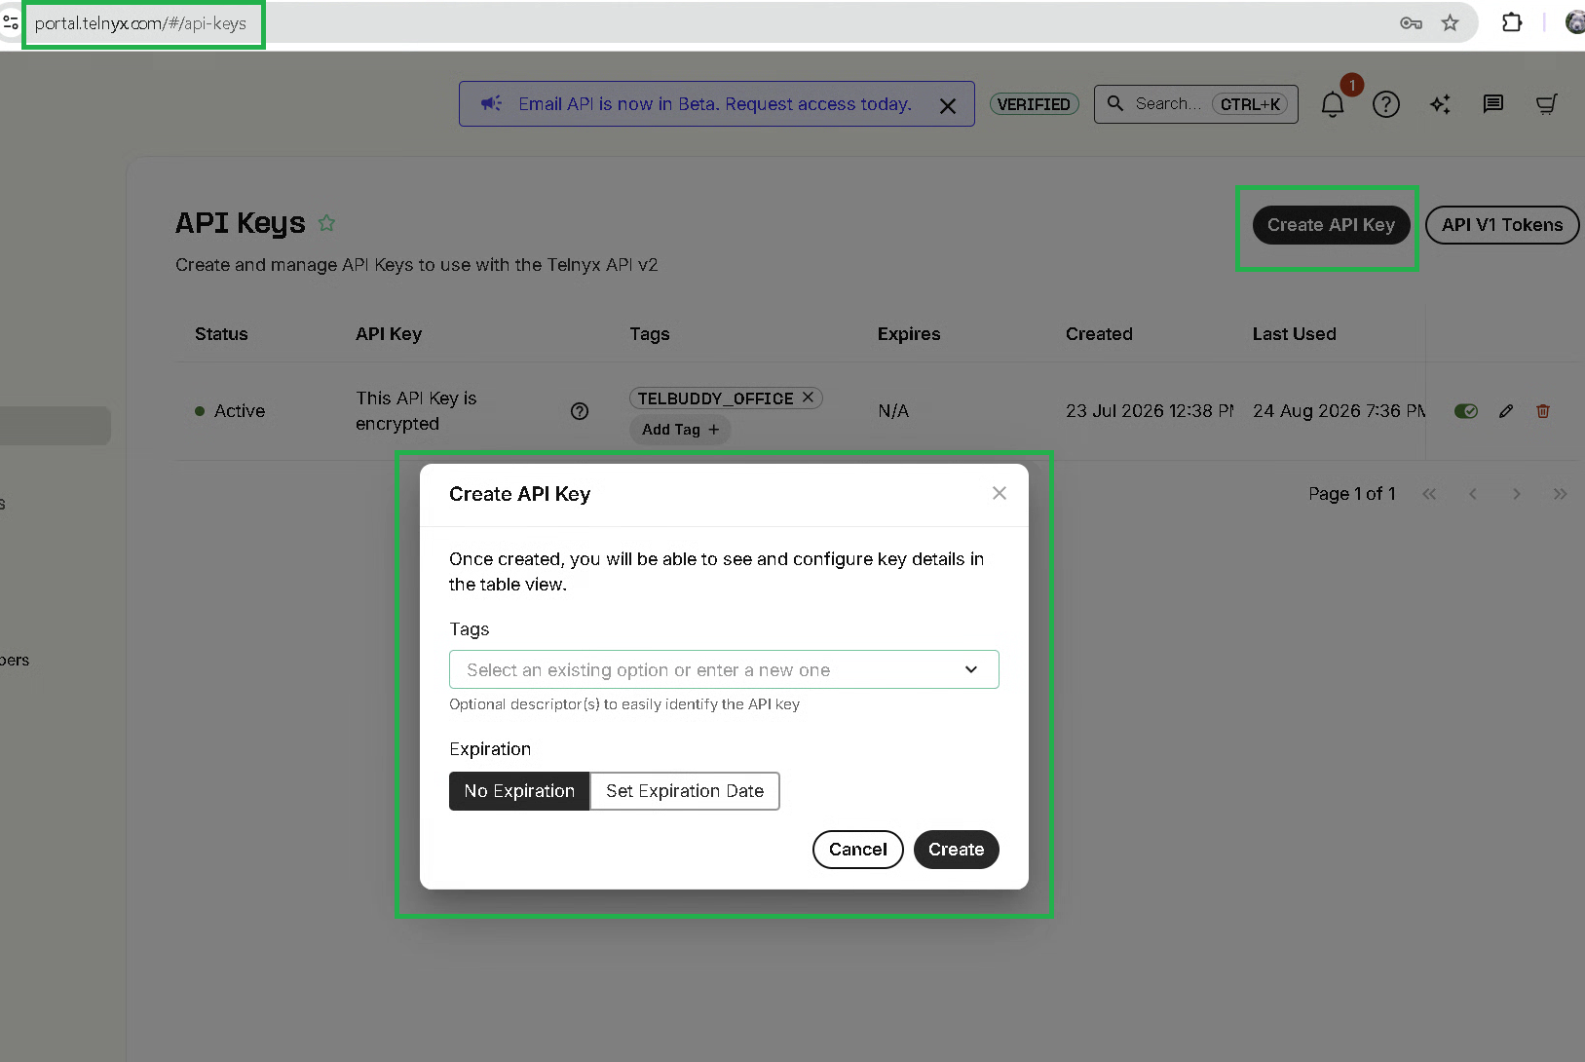Click the 'Active' status text
This screenshot has width=1585, height=1062.
pos(240,411)
